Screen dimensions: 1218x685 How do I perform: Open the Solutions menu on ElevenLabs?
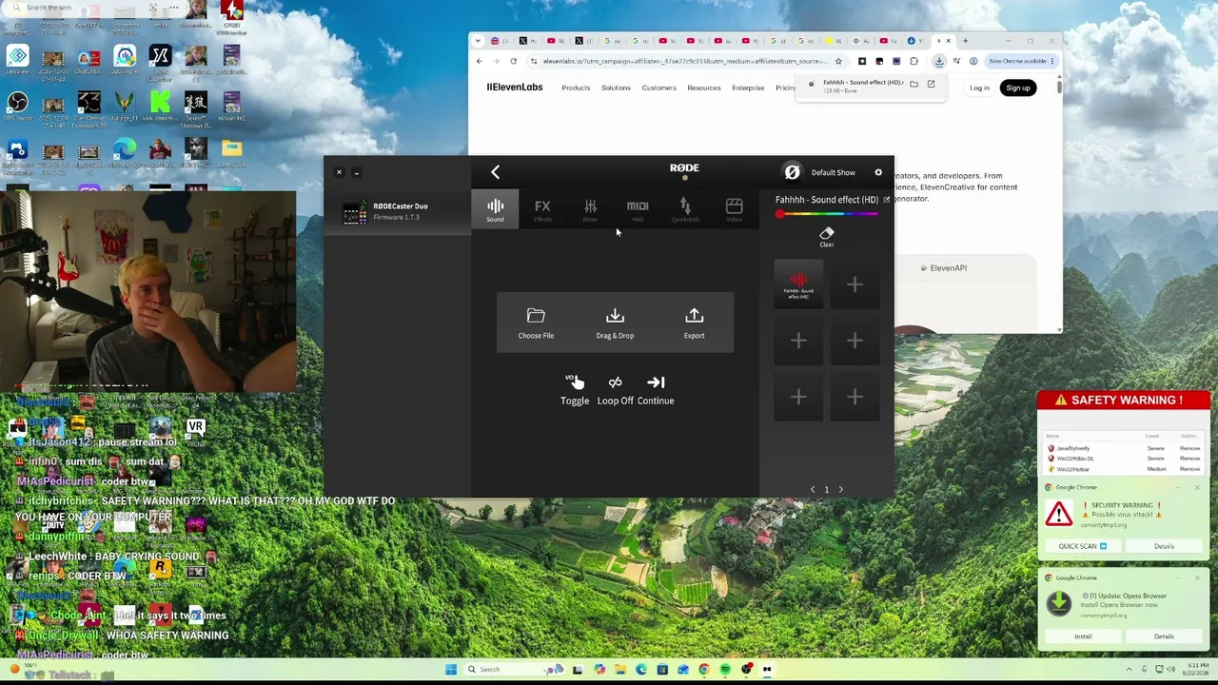(x=616, y=88)
